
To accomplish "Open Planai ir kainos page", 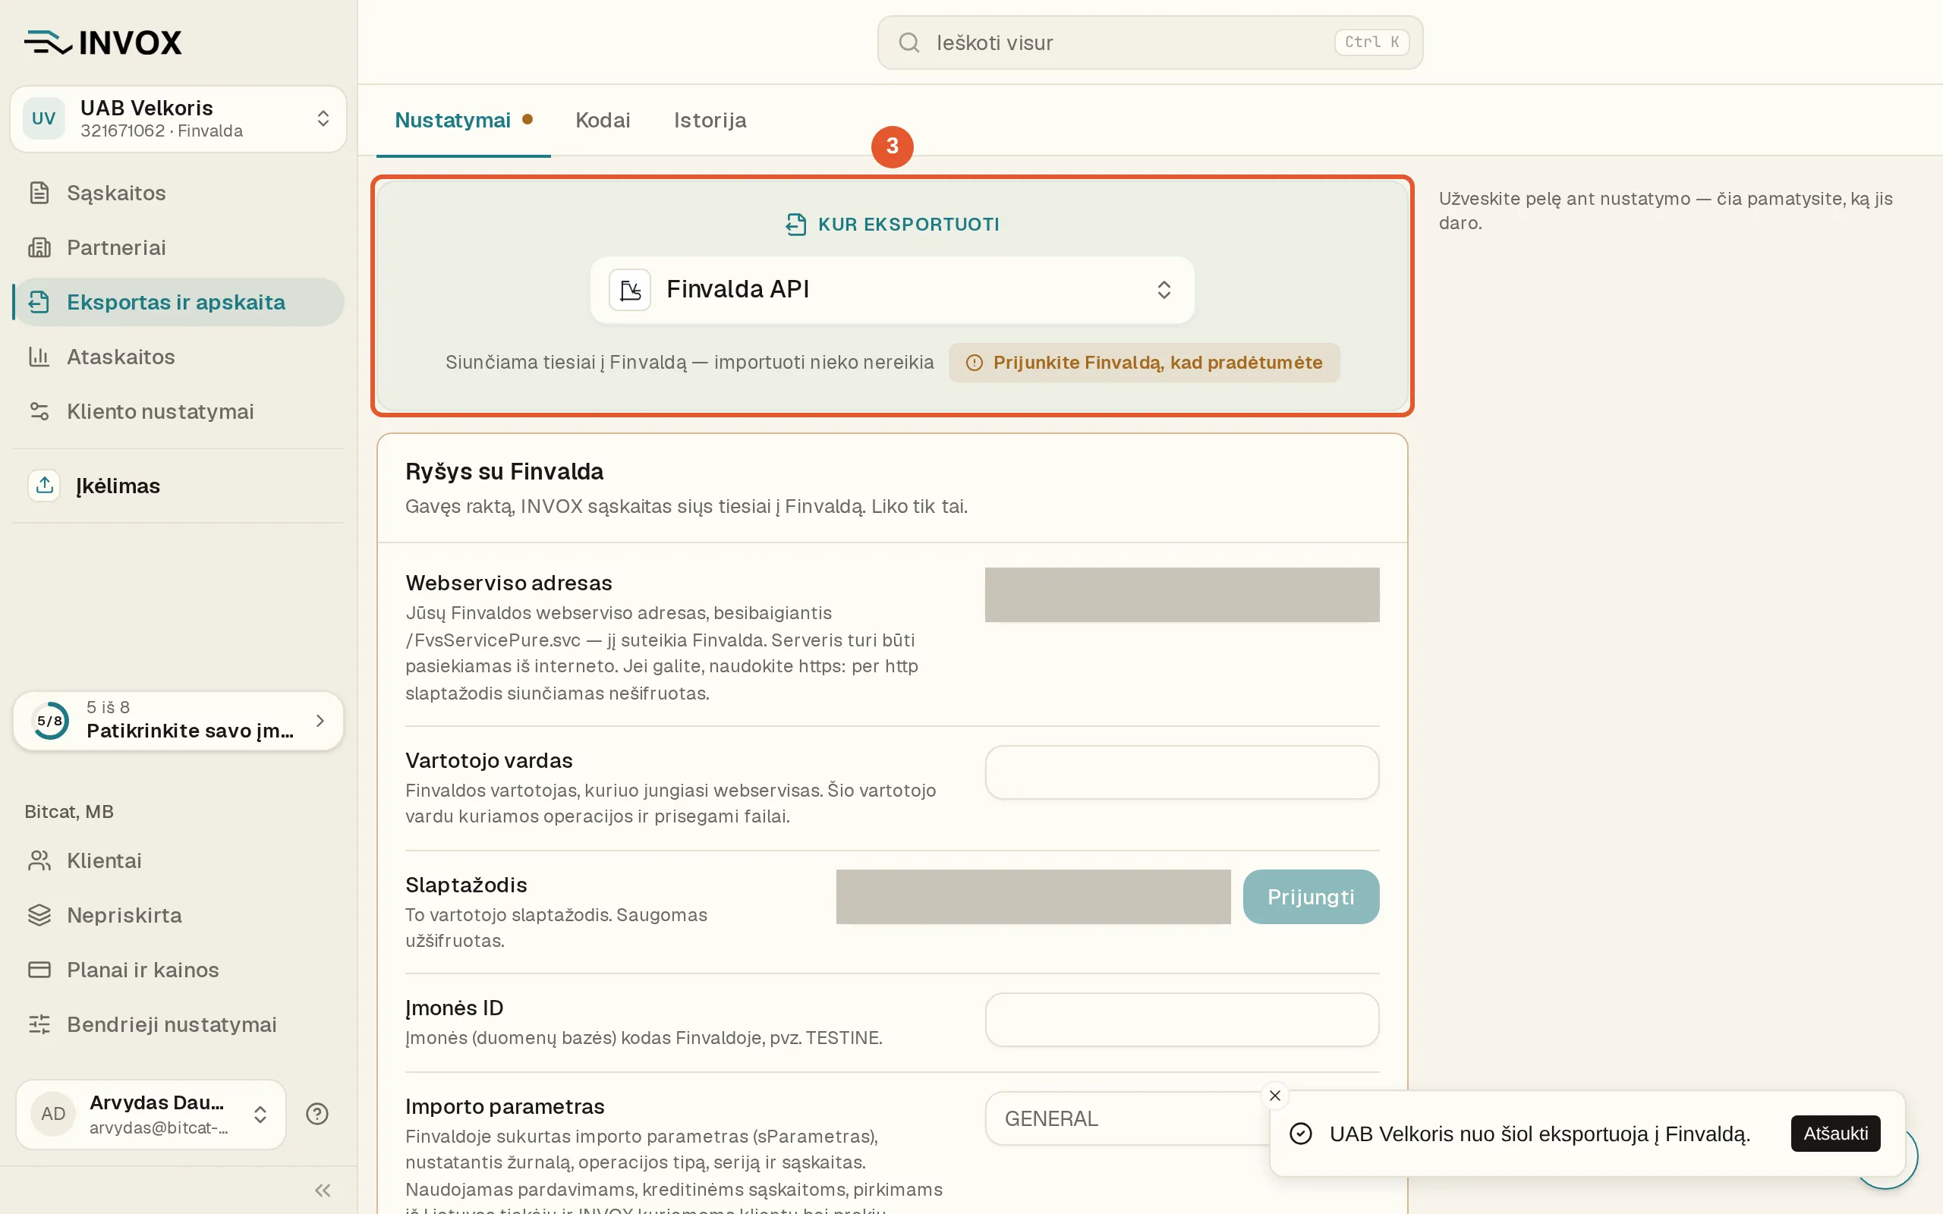I will (x=178, y=970).
